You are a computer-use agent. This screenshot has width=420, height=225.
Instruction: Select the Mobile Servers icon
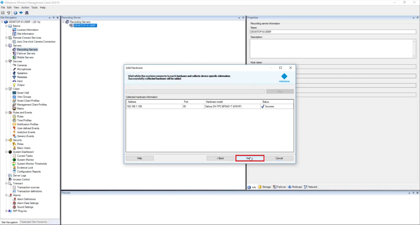click(14, 57)
